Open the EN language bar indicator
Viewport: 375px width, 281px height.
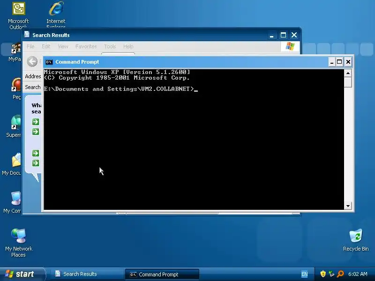click(x=304, y=274)
